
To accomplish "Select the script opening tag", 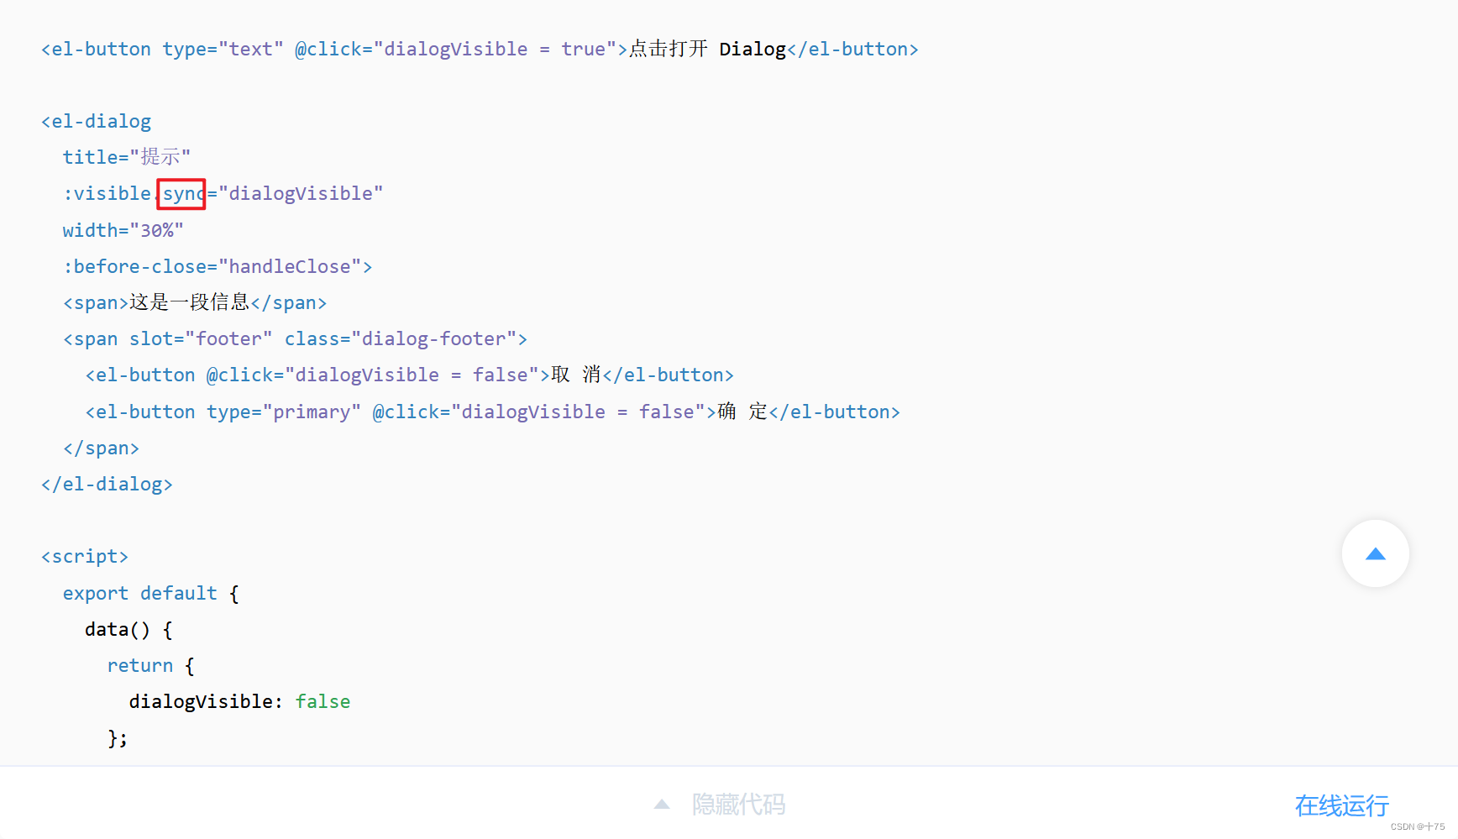I will coord(85,555).
